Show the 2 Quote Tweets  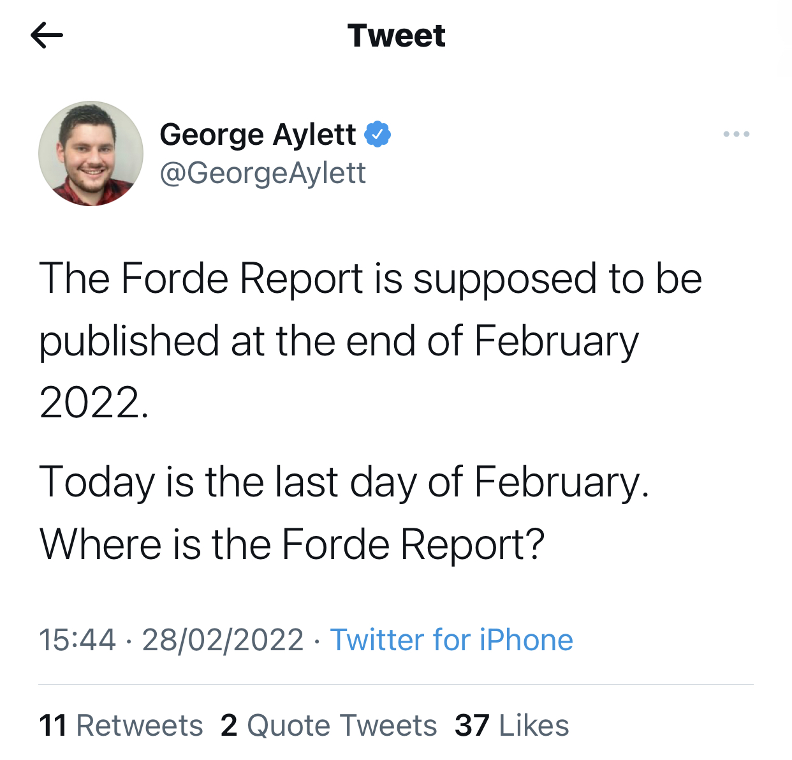click(329, 726)
